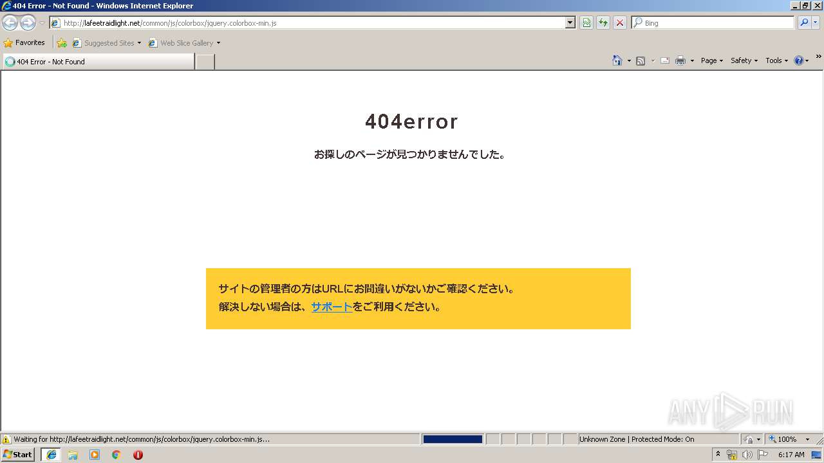Click the Forward navigation arrow
The image size is (824, 463).
click(x=28, y=23)
